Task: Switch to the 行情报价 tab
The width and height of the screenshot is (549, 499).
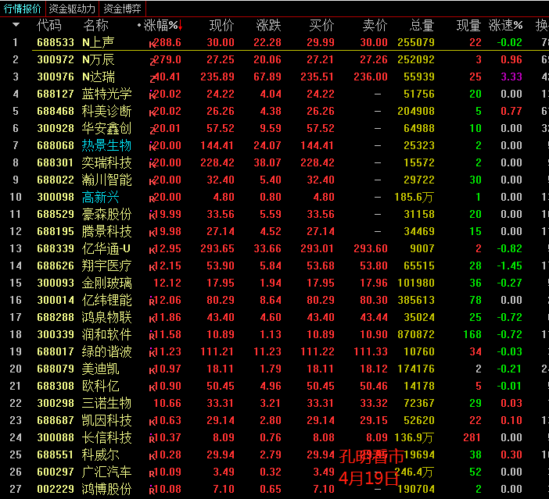Action: click(23, 9)
